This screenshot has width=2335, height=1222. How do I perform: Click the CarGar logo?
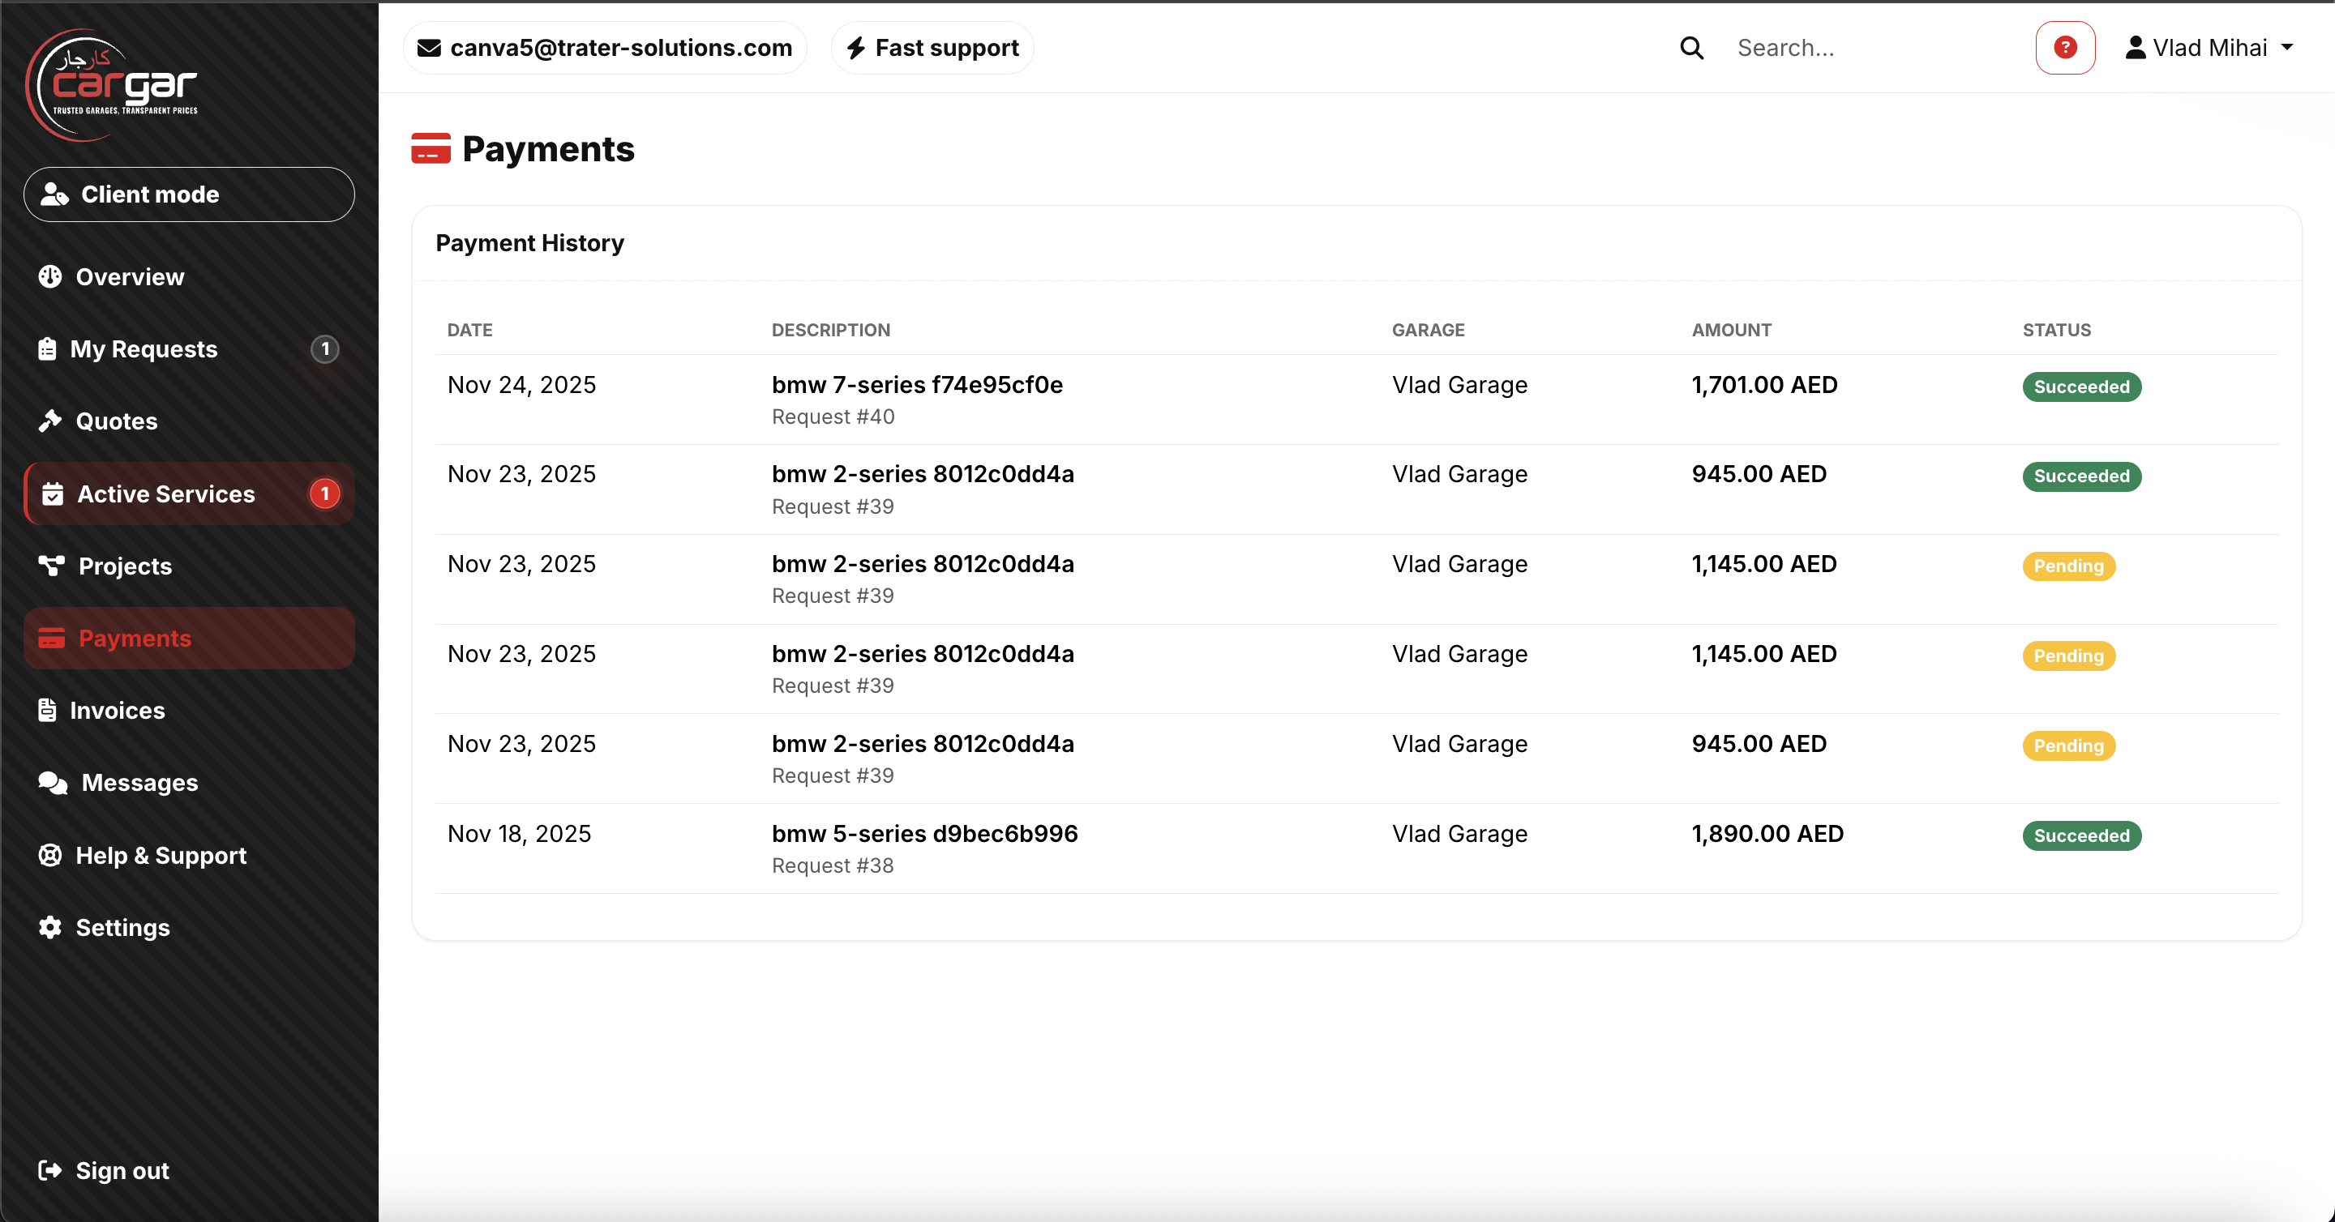114,84
